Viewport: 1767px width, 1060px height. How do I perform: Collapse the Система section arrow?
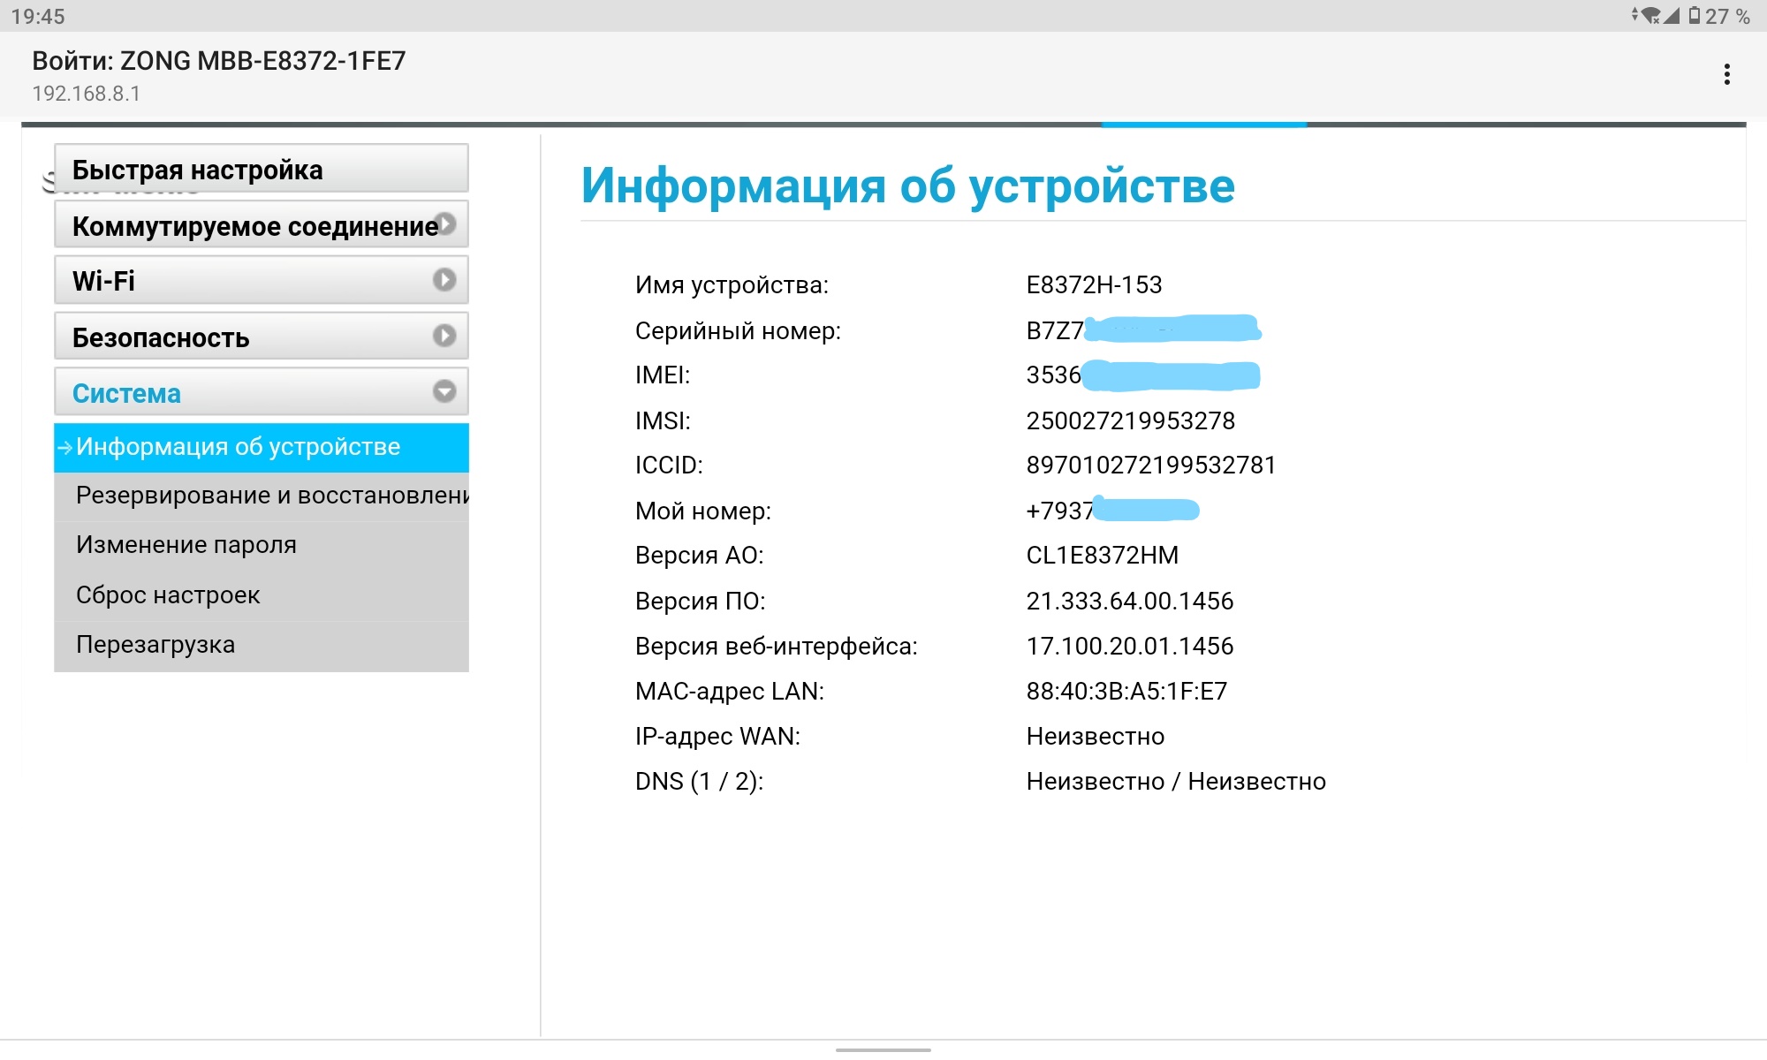tap(444, 391)
